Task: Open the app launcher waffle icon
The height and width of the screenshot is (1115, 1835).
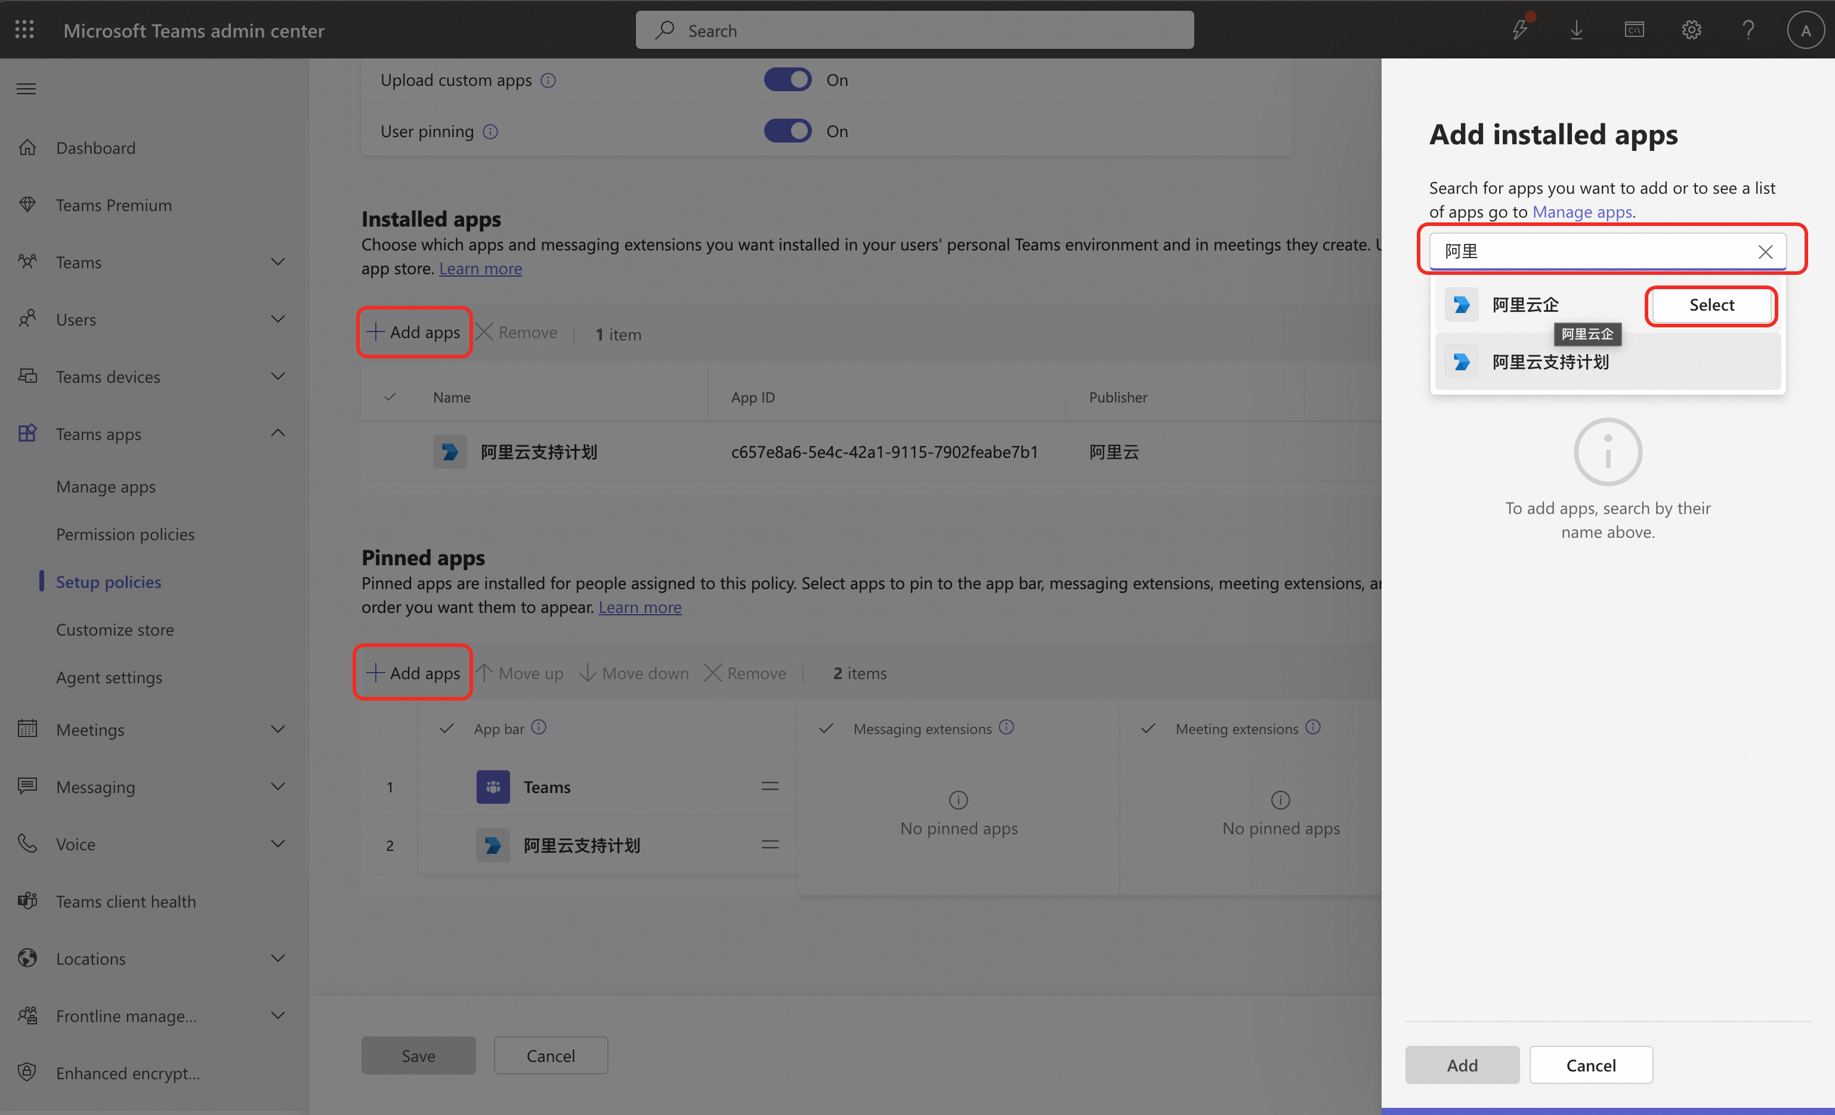Action: point(24,30)
